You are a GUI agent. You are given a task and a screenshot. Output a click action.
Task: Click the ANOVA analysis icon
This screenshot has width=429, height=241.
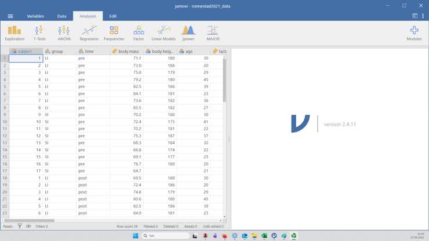[64, 33]
